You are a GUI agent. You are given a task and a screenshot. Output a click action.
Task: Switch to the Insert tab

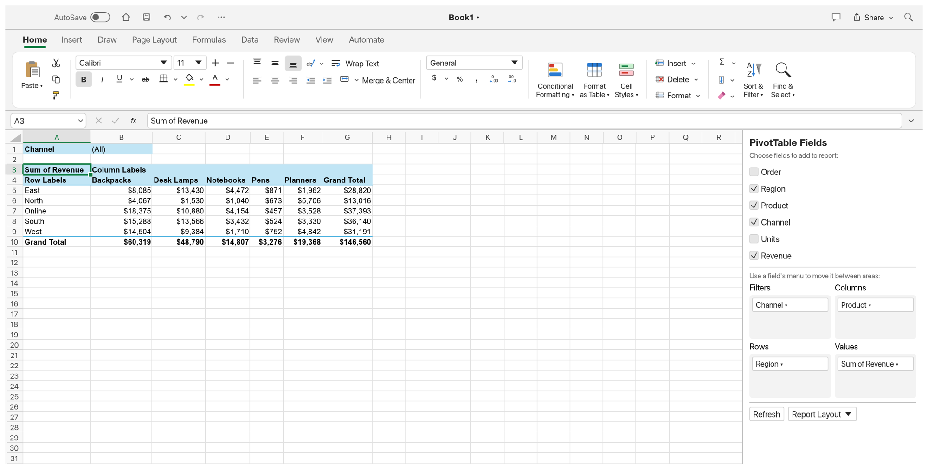coord(71,39)
